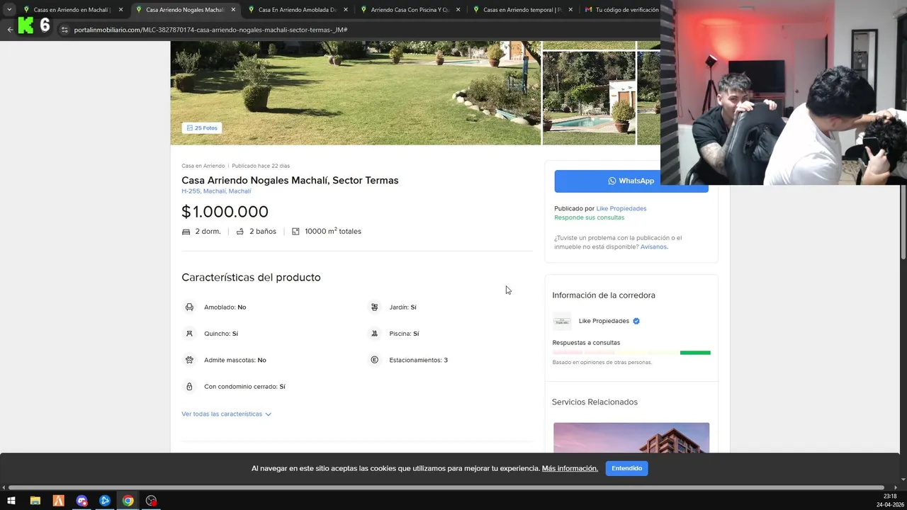Open the tab search dropdown arrow
Screen dimensions: 907x510
9,10
